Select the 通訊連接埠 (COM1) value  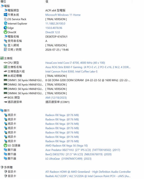(57, 102)
